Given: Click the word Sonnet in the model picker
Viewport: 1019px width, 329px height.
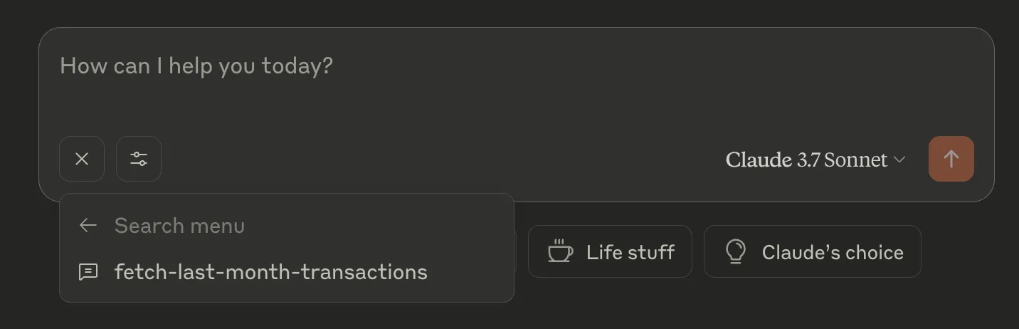Looking at the screenshot, I should (x=855, y=160).
